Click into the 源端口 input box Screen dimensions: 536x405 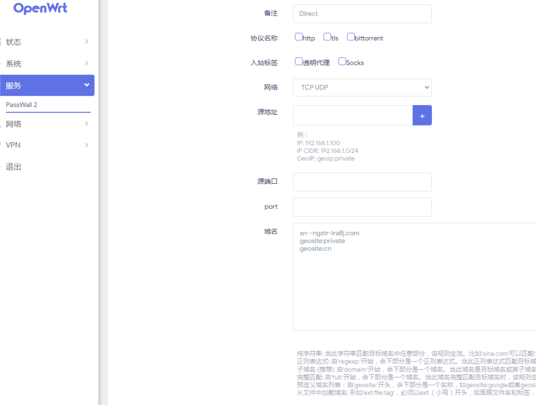pyautogui.click(x=362, y=182)
